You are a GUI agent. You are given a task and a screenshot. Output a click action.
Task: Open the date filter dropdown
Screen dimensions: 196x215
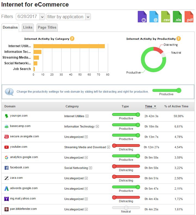(42, 17)
